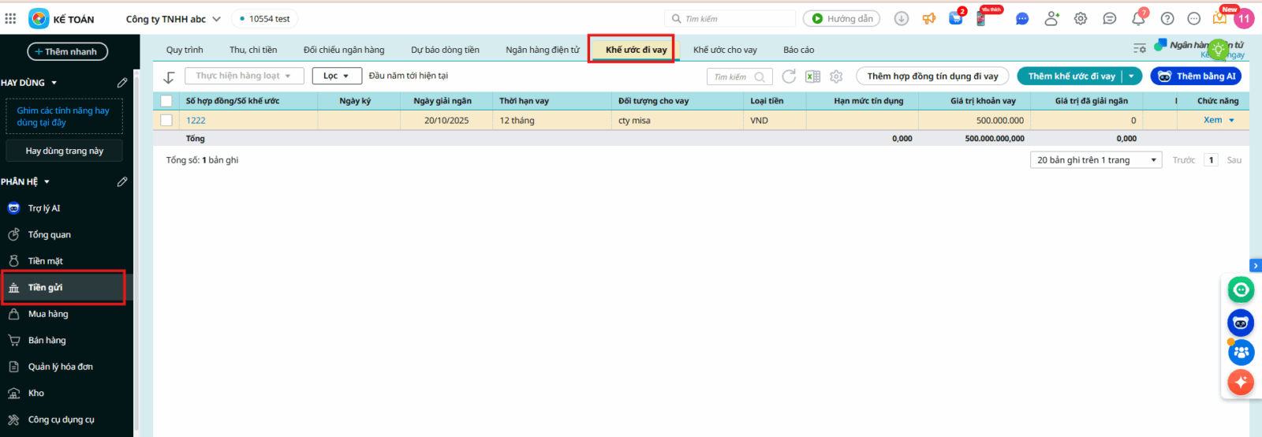The height and width of the screenshot is (437, 1262).
Task: Click edit pencil beside HAY DÙNG
Action: coord(122,83)
